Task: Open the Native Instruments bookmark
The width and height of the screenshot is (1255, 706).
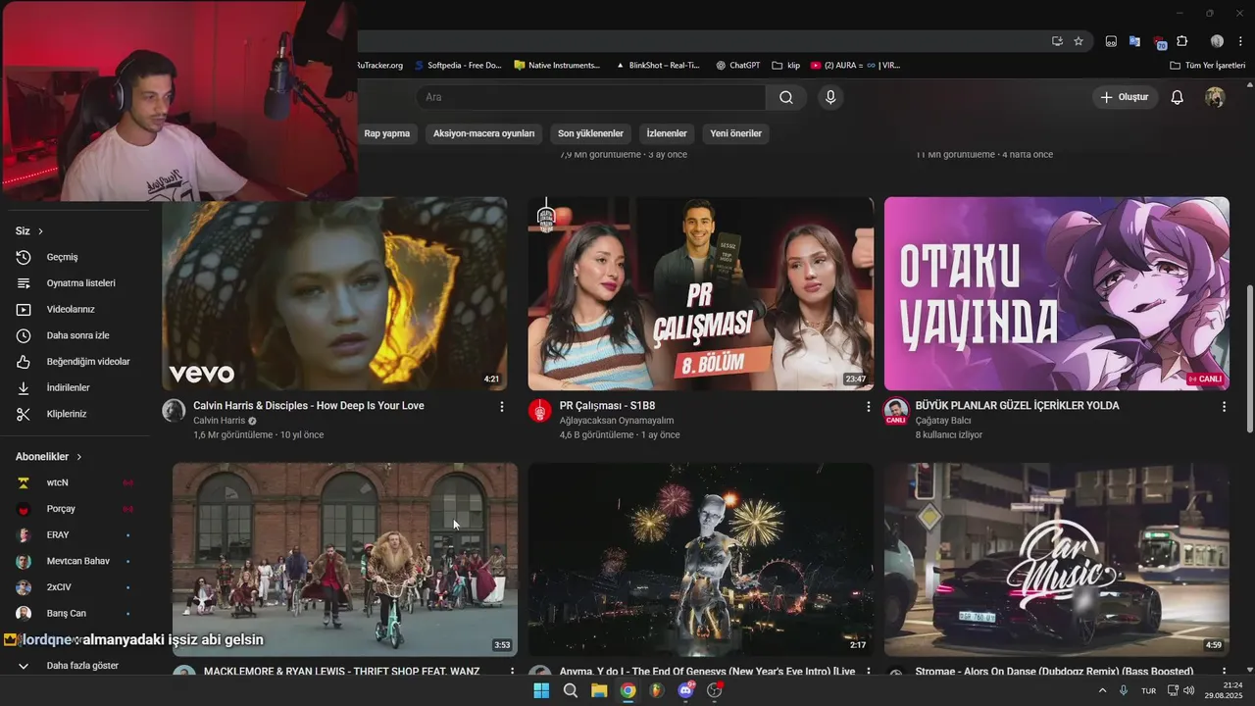Action: click(x=557, y=66)
